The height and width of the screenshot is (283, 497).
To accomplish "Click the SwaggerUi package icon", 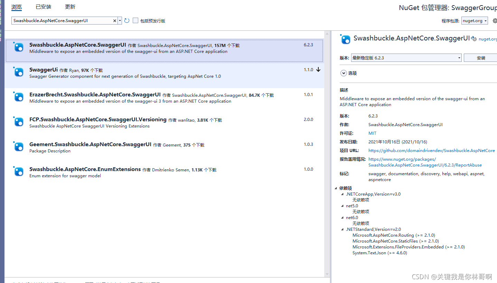I will pyautogui.click(x=18, y=72).
